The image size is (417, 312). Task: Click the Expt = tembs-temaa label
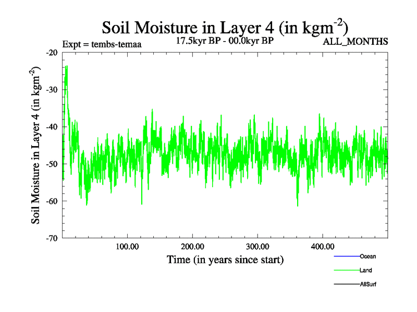pyautogui.click(x=101, y=44)
